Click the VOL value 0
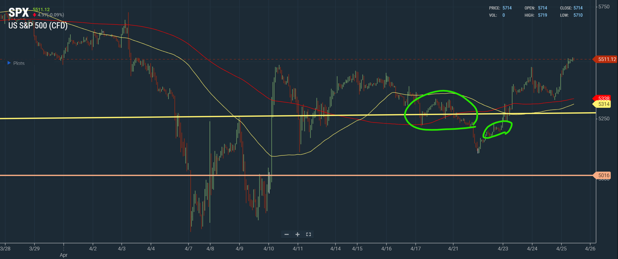Screen dimensions: 618x259 504,15
